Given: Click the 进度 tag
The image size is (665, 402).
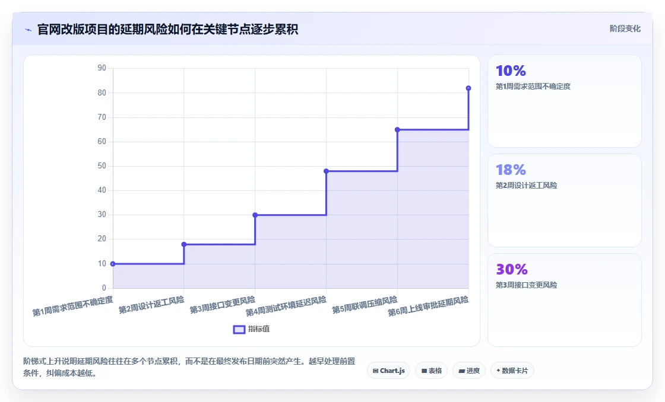Looking at the screenshot, I should click(x=469, y=371).
